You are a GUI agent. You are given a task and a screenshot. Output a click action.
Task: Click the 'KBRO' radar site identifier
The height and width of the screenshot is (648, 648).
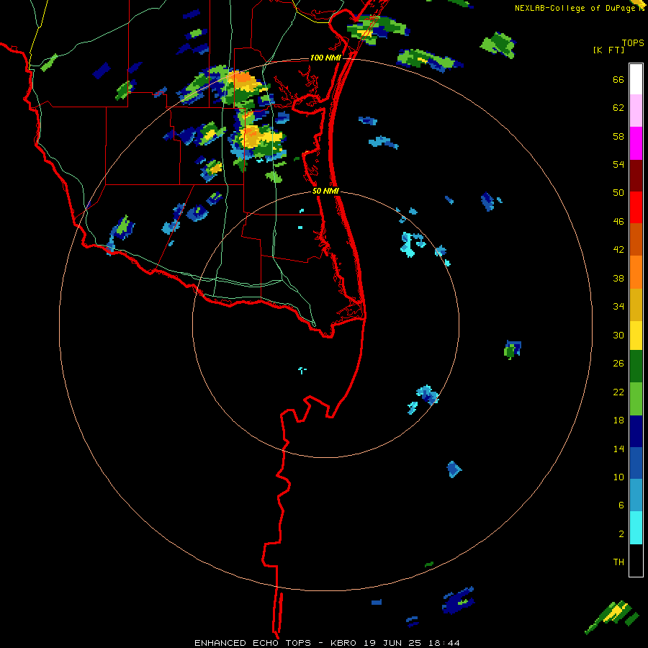pos(343,643)
